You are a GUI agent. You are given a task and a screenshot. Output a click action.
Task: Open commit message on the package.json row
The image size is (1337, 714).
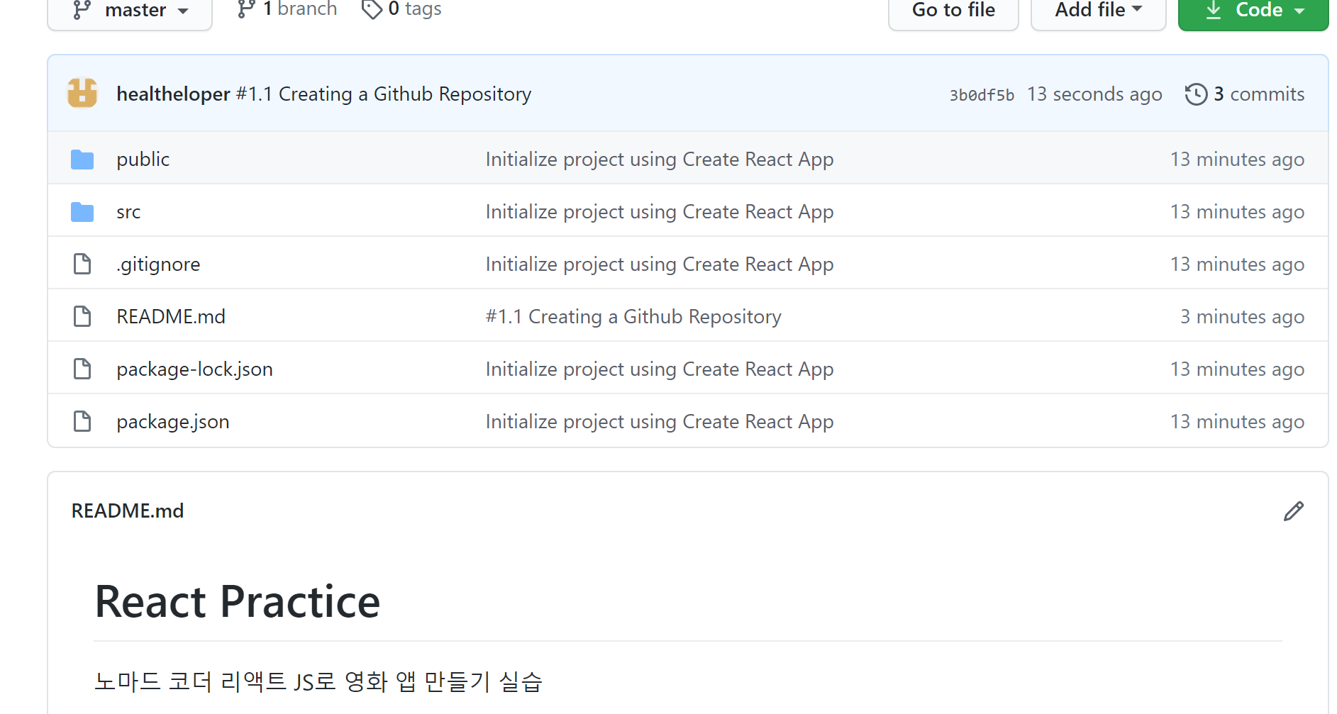click(x=660, y=421)
